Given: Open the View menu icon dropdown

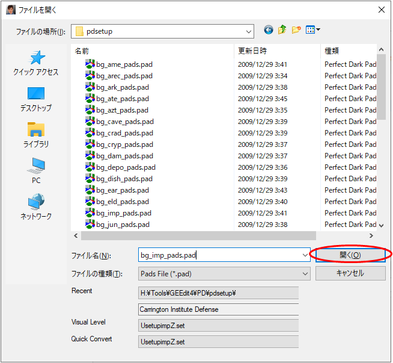Looking at the screenshot, I should pyautogui.click(x=313, y=30).
